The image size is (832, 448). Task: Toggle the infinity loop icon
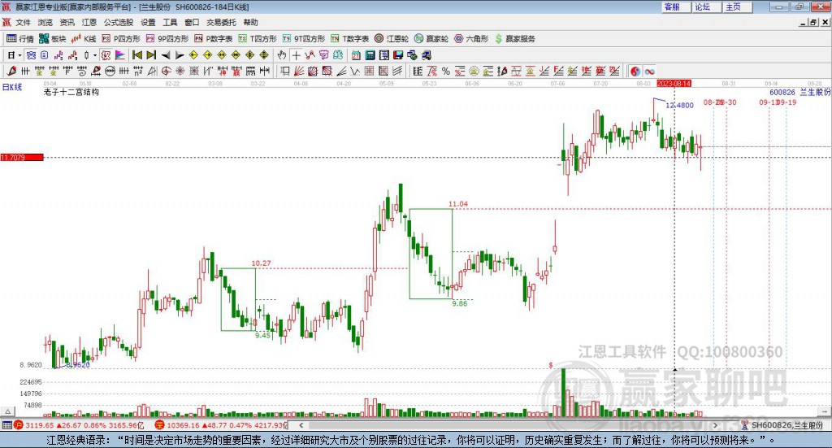pos(649,71)
